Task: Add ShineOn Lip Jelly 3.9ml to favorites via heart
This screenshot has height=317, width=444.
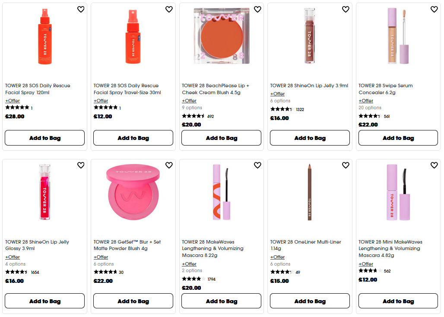Action: pos(346,9)
